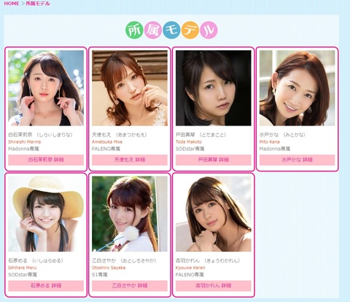
Task: Click the orange Toda Makoto name text
Action: tap(189, 142)
